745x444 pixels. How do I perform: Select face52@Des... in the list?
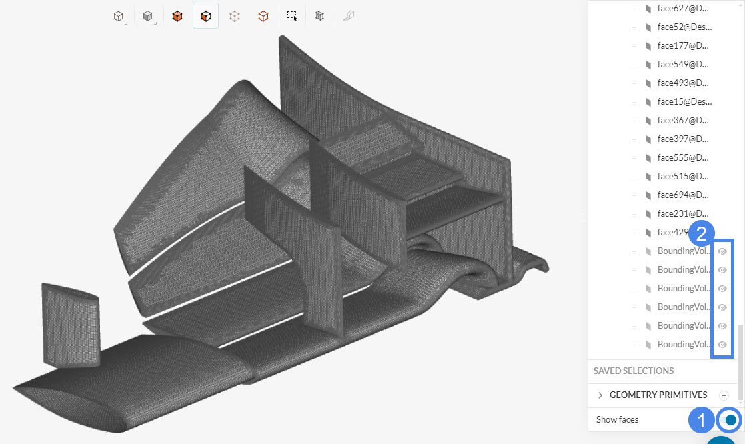(x=684, y=27)
